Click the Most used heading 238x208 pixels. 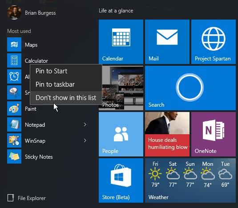(x=19, y=31)
